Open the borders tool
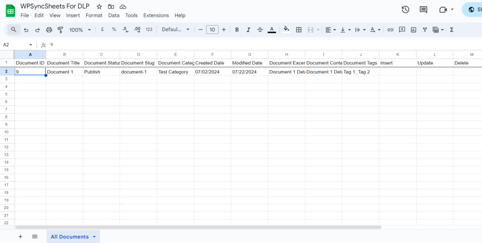 coord(298,30)
